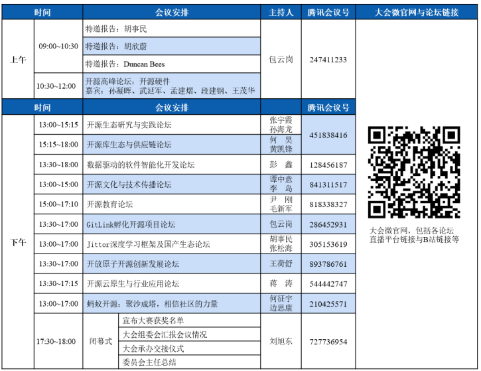Image resolution: width=481 pixels, height=371 pixels.
Task: Open the GitLink孵化开源项目论坛 entry
Action: click(131, 224)
